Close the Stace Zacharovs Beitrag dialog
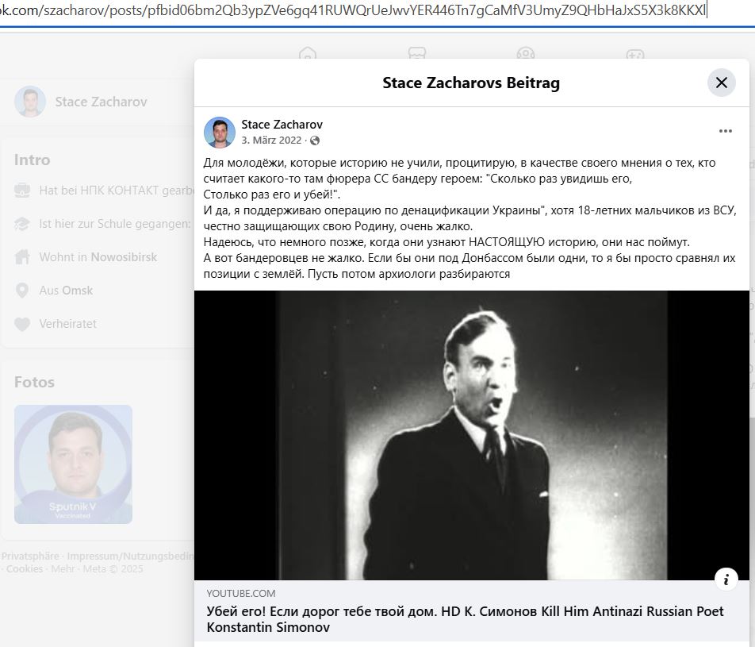Screen dimensions: 755x647 click(722, 83)
